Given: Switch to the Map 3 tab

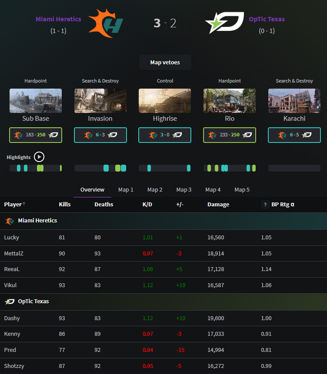Looking at the screenshot, I should pyautogui.click(x=184, y=190).
